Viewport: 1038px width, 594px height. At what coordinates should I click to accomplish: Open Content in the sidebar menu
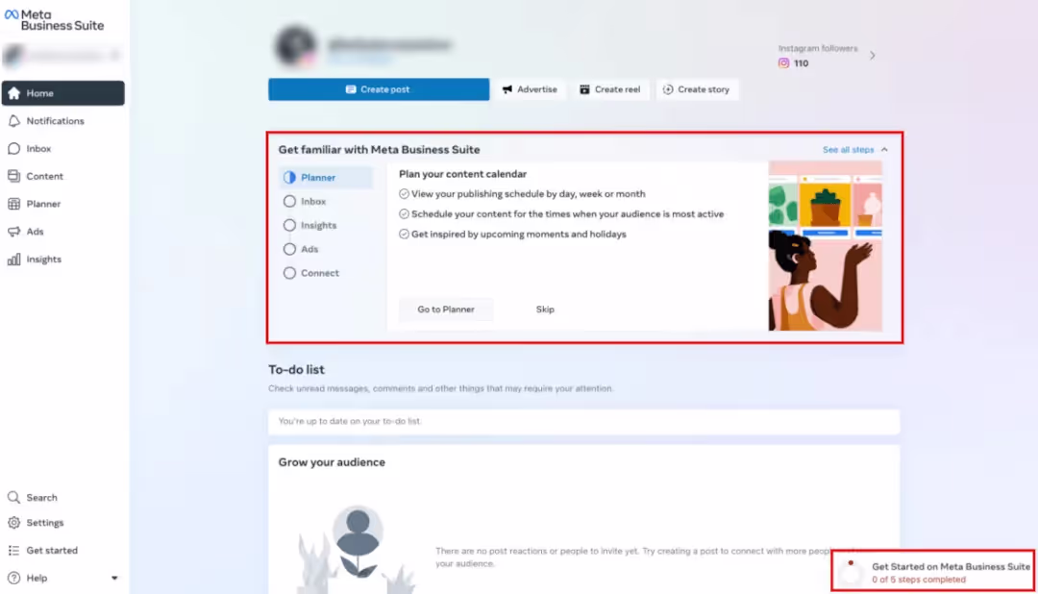point(62,176)
